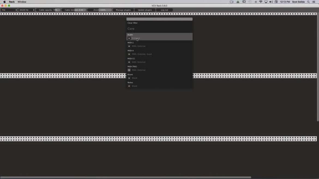Viewport: 319px width, 179px height.
Task: Open the Apple menu
Action: click(4, 2)
